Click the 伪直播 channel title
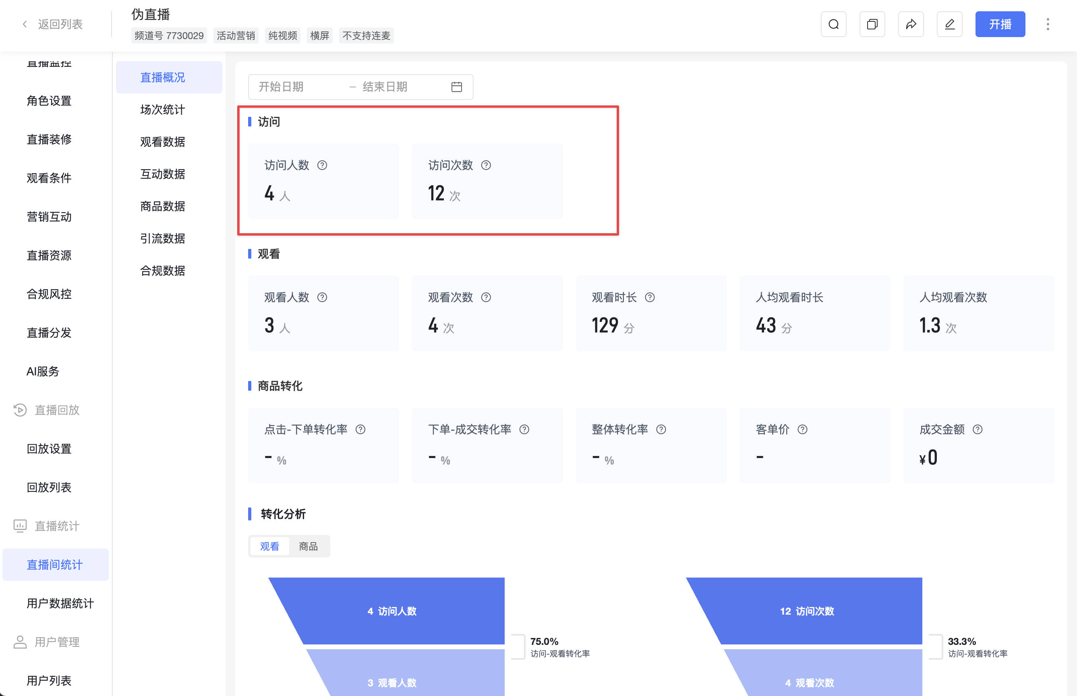The width and height of the screenshot is (1077, 696). [x=151, y=14]
